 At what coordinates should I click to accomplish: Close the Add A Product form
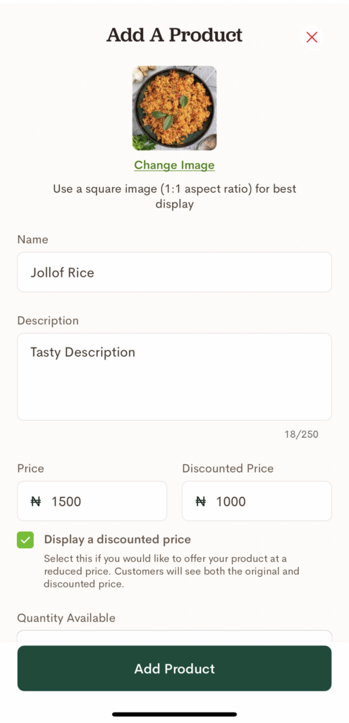coord(312,37)
